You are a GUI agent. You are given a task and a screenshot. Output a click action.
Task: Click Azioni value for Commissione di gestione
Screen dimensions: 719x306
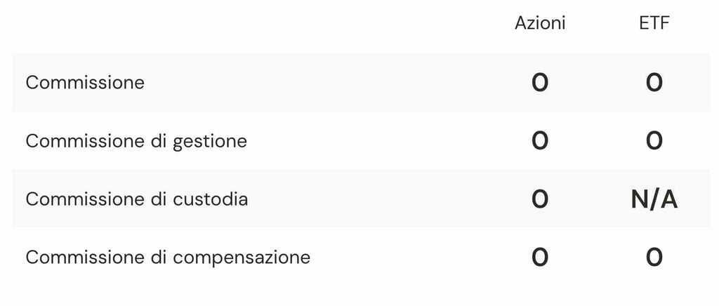point(540,141)
